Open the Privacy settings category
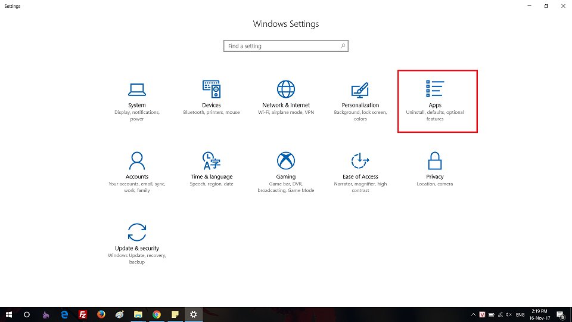572x322 pixels. [x=434, y=169]
